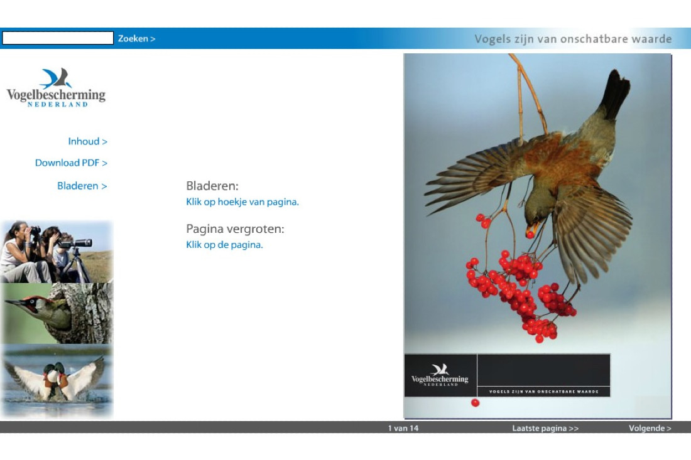Click the birdwatchers photo in the sidebar
Viewport: 691px width, 460px height.
(x=57, y=251)
